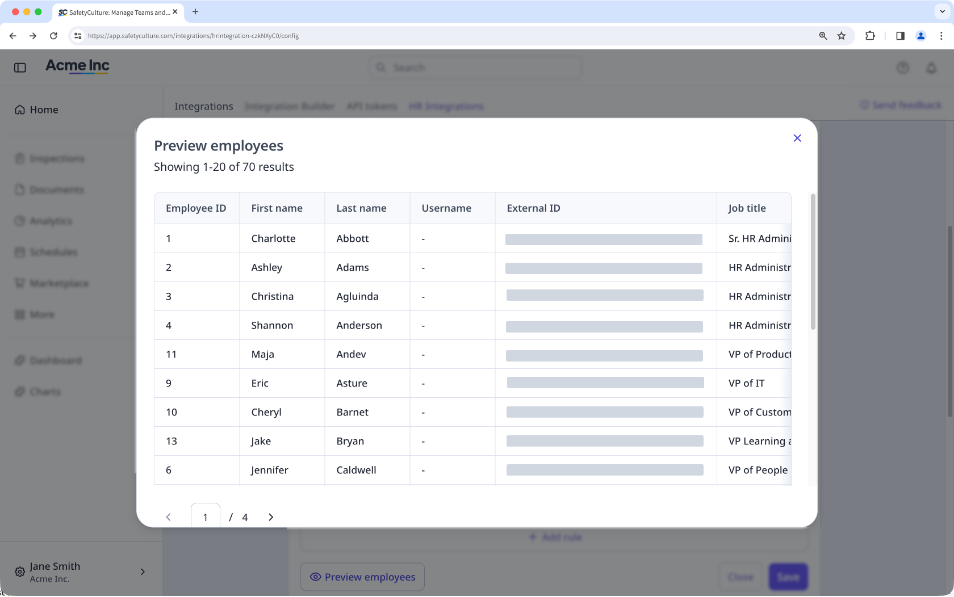954x597 pixels.
Task: Click the dialog's vertical scrollbar
Action: [x=813, y=262]
